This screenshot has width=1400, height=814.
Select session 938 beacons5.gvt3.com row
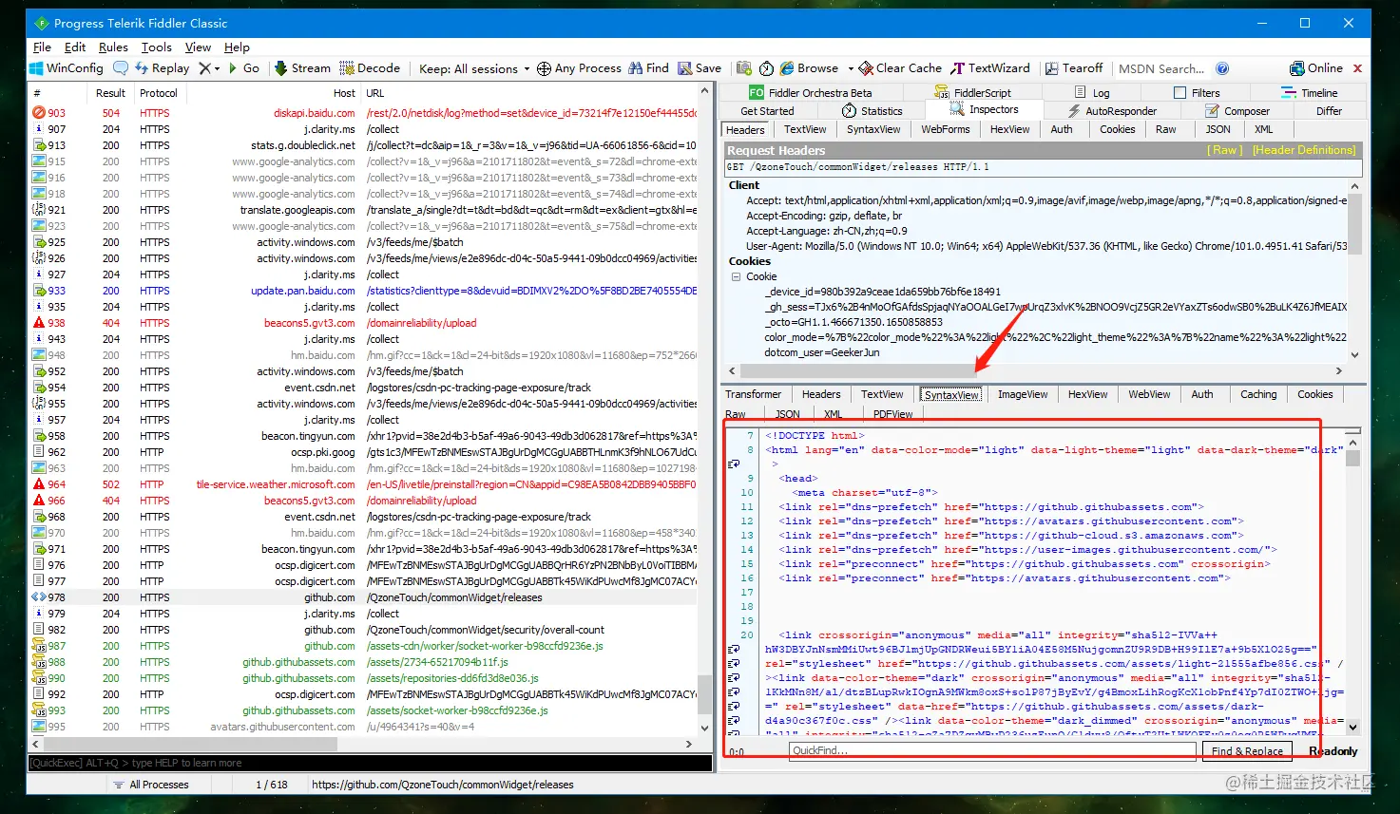pyautogui.click(x=363, y=323)
